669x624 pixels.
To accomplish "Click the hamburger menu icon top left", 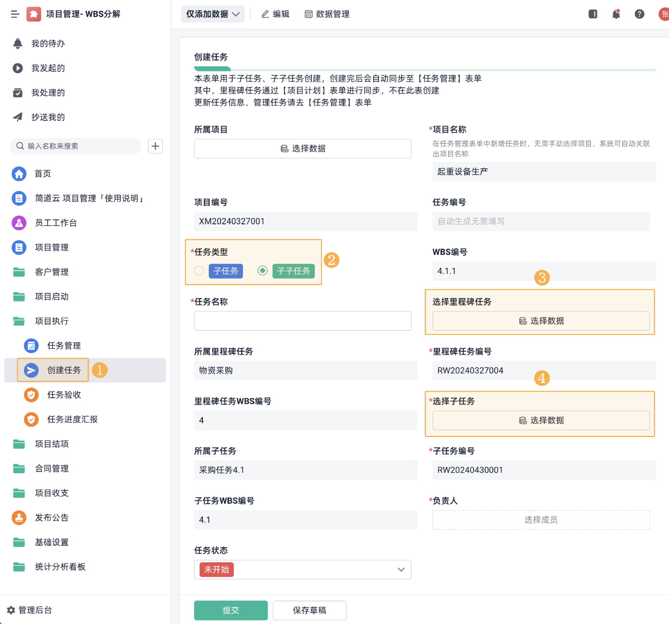I will (15, 14).
